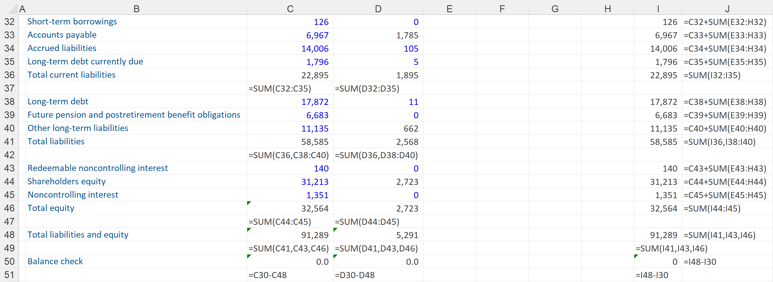Select column C header

tap(290, 9)
